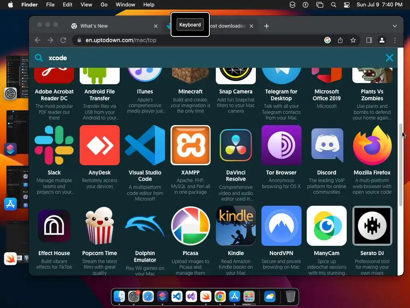
Task: Open the Dolphin Emulator icon
Action: tap(145, 226)
